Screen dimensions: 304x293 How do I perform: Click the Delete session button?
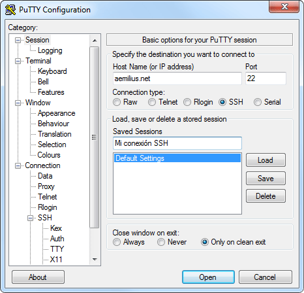click(266, 196)
